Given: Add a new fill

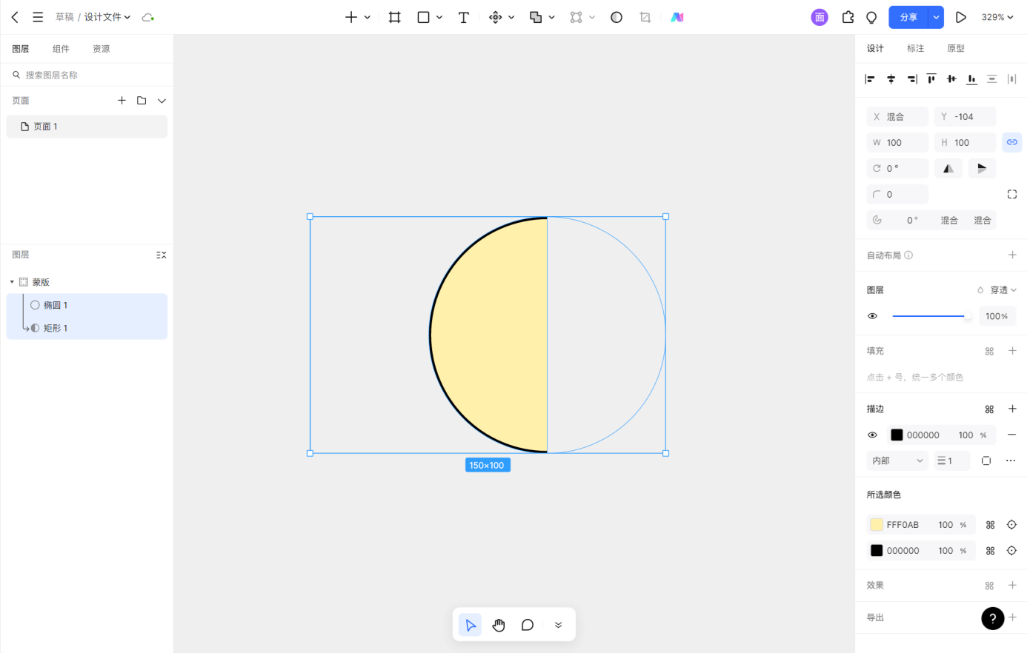Looking at the screenshot, I should point(1012,351).
